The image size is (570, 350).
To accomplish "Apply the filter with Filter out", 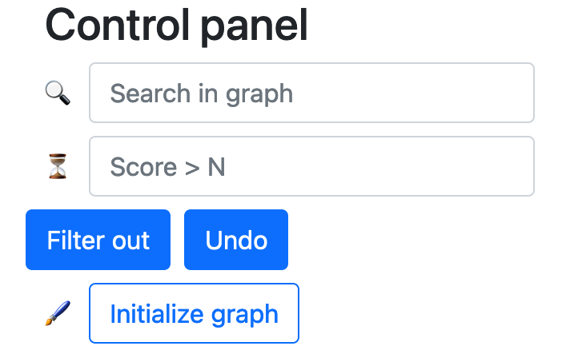I will (x=98, y=240).
